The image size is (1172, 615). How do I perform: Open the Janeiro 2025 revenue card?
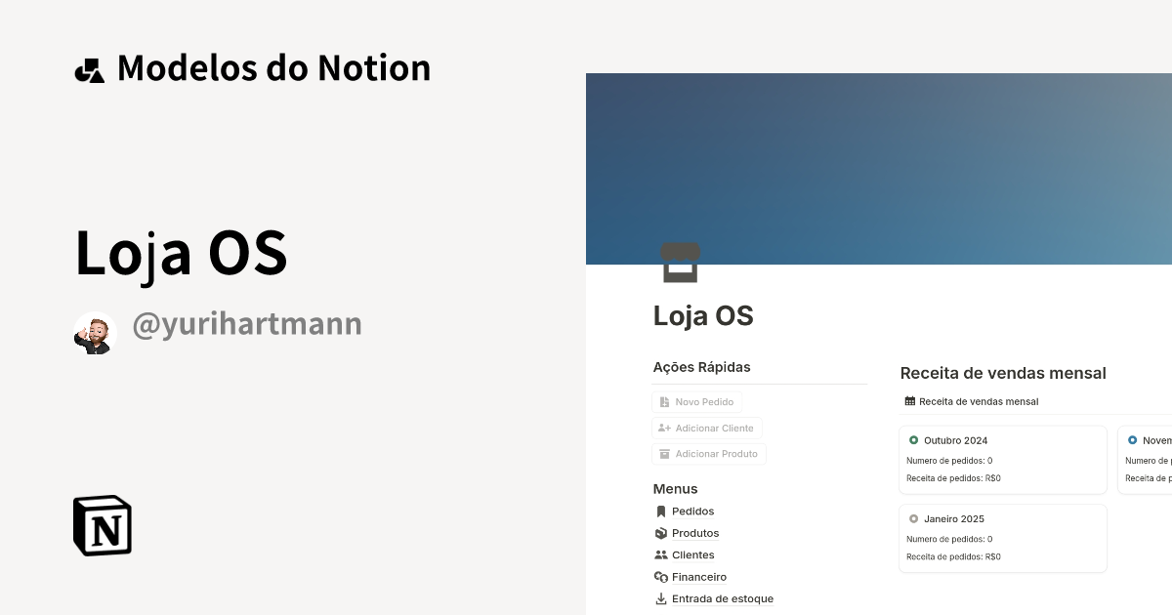tap(1003, 538)
